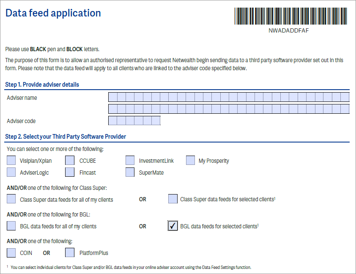Viewport: 356px width, 274px height.
Task: Check the SuperMate option
Action: (x=130, y=172)
